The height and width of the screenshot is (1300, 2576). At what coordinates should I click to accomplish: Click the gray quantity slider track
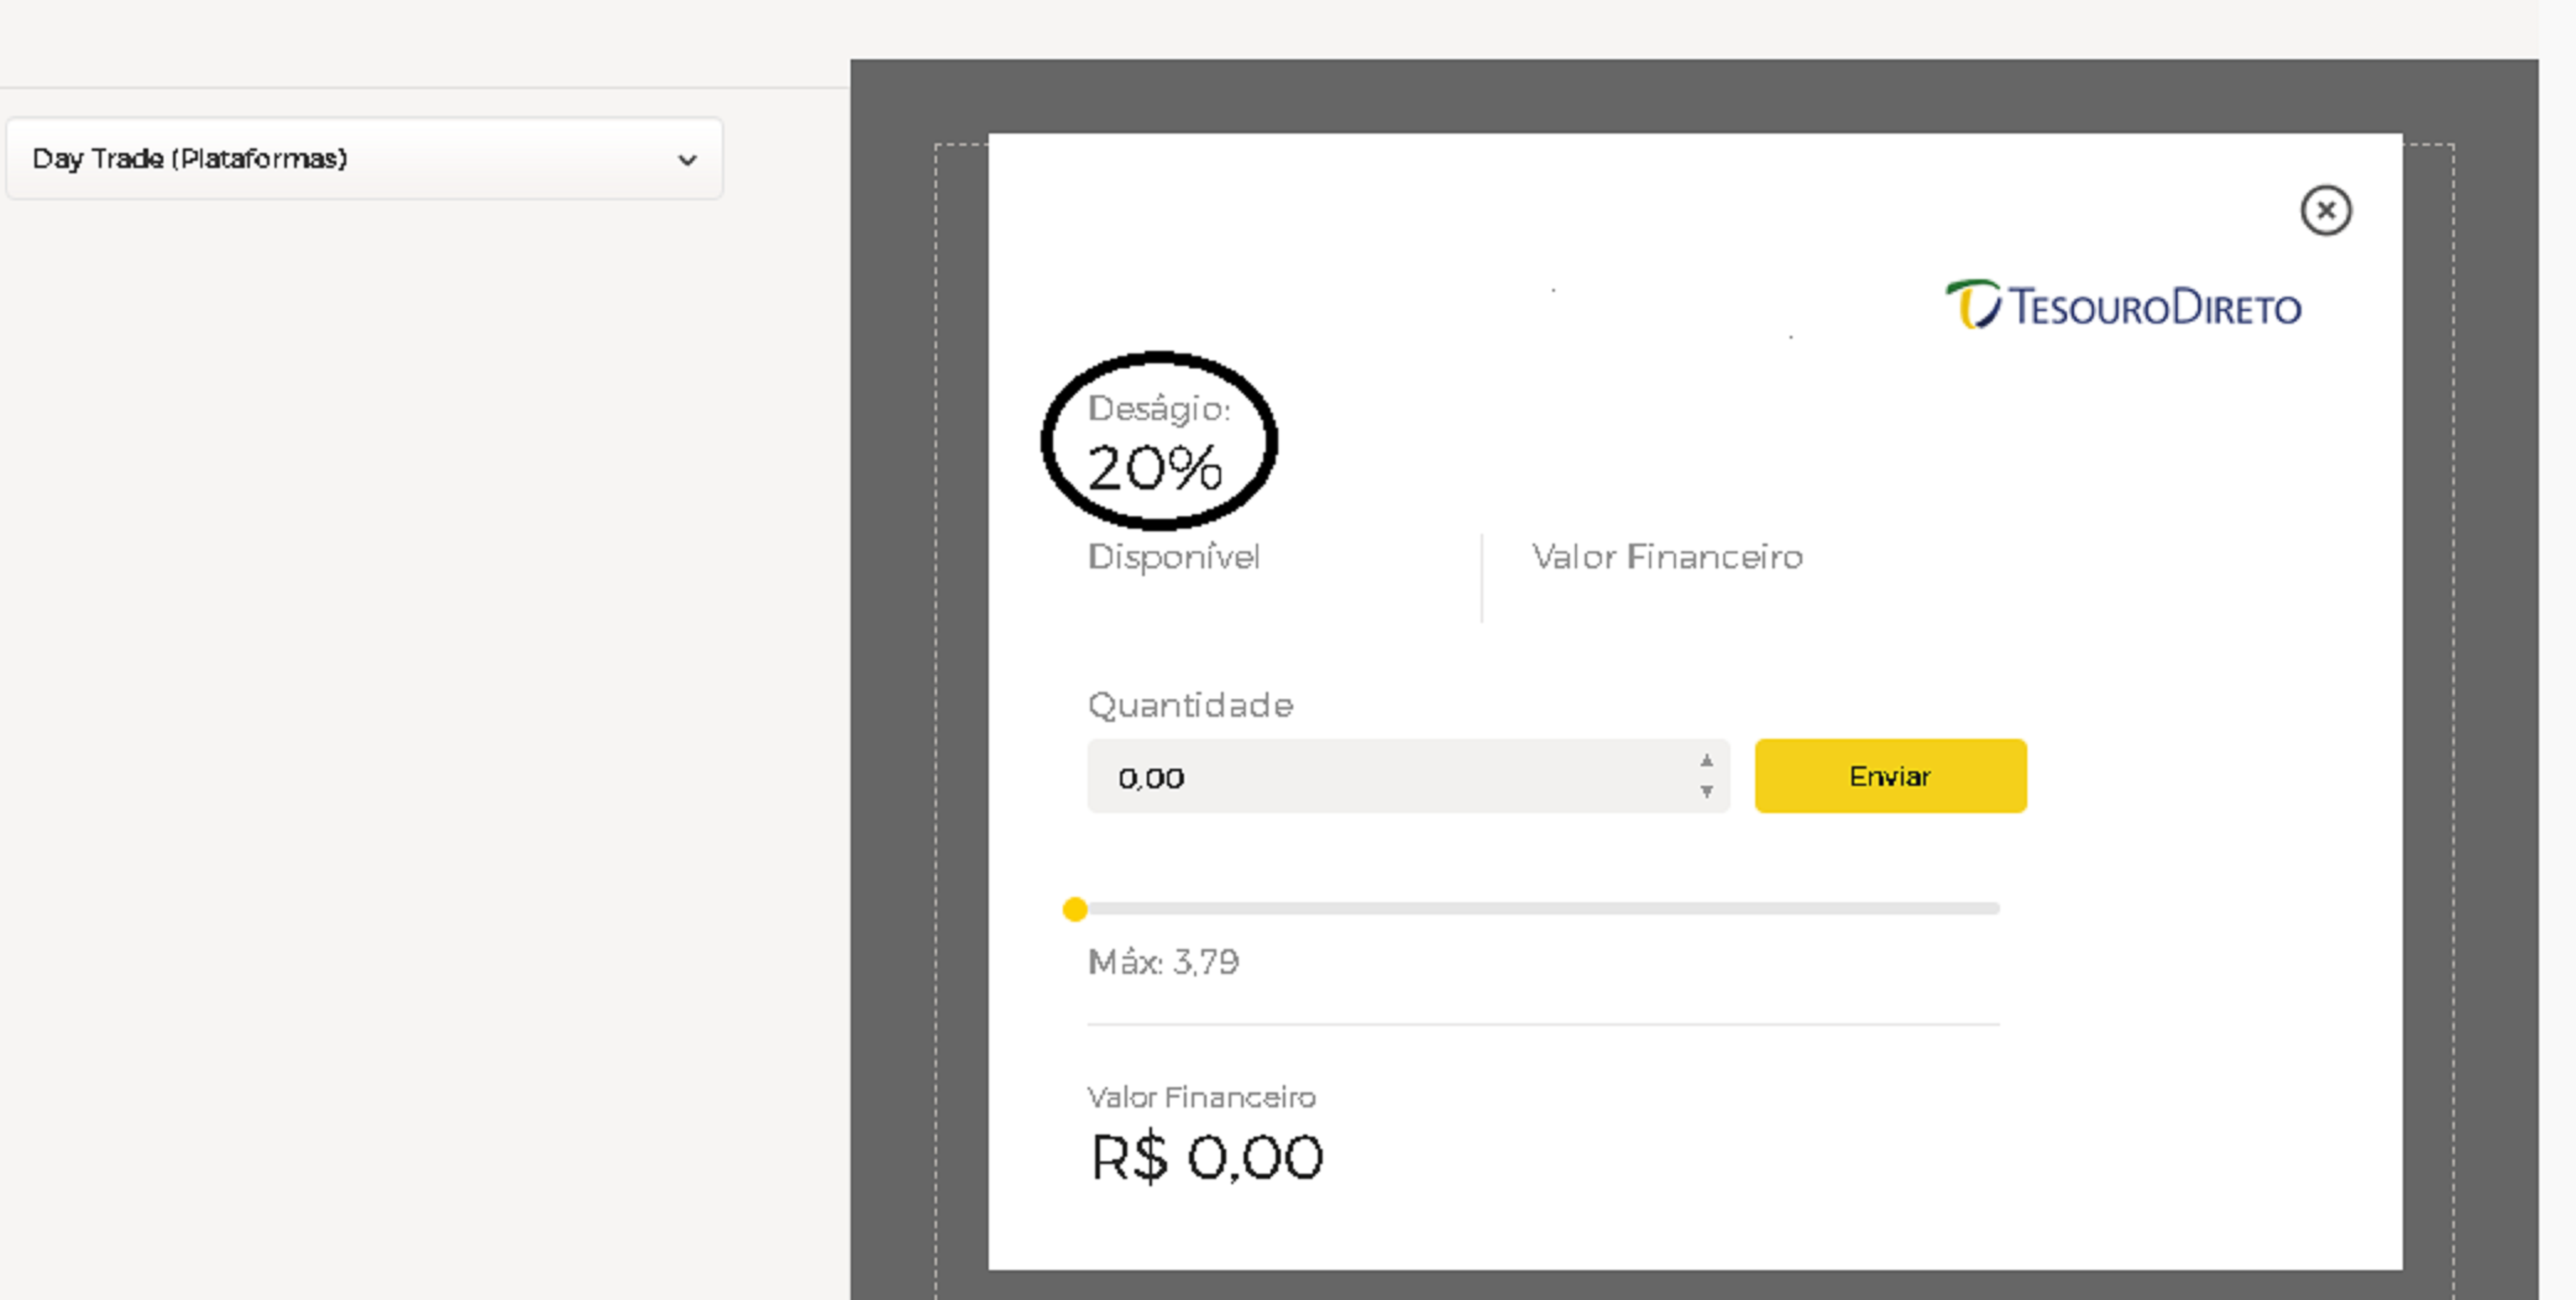click(x=1540, y=909)
